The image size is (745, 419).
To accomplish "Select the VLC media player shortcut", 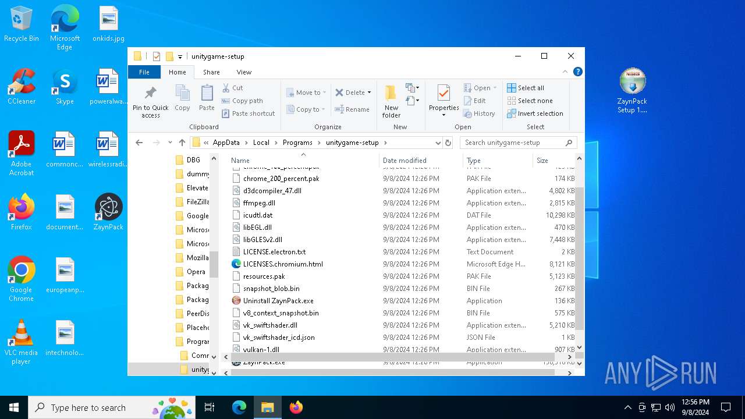I will tap(22, 342).
